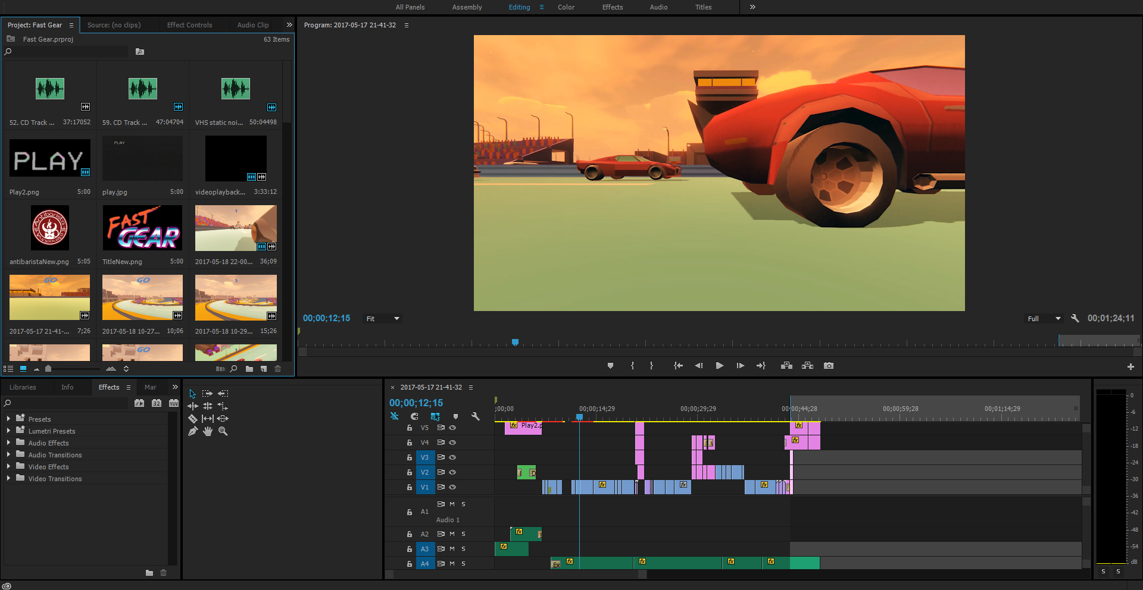Pick the Ripple Edit tool
The image size is (1143, 590).
tap(192, 406)
